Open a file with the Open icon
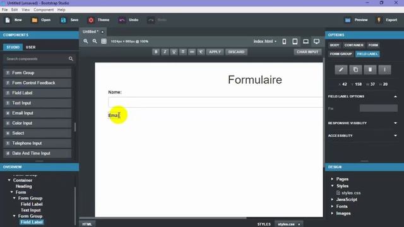 pos(35,20)
